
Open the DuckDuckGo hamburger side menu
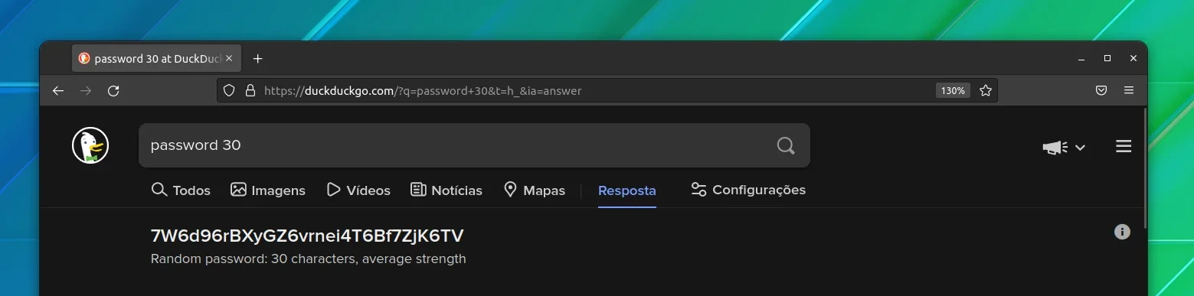(x=1124, y=146)
